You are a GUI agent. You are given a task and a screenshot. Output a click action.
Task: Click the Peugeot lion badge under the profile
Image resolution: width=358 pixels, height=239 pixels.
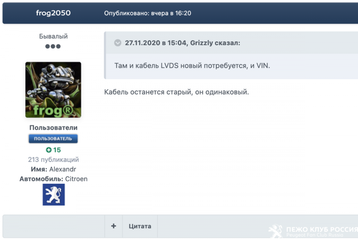click(x=53, y=195)
